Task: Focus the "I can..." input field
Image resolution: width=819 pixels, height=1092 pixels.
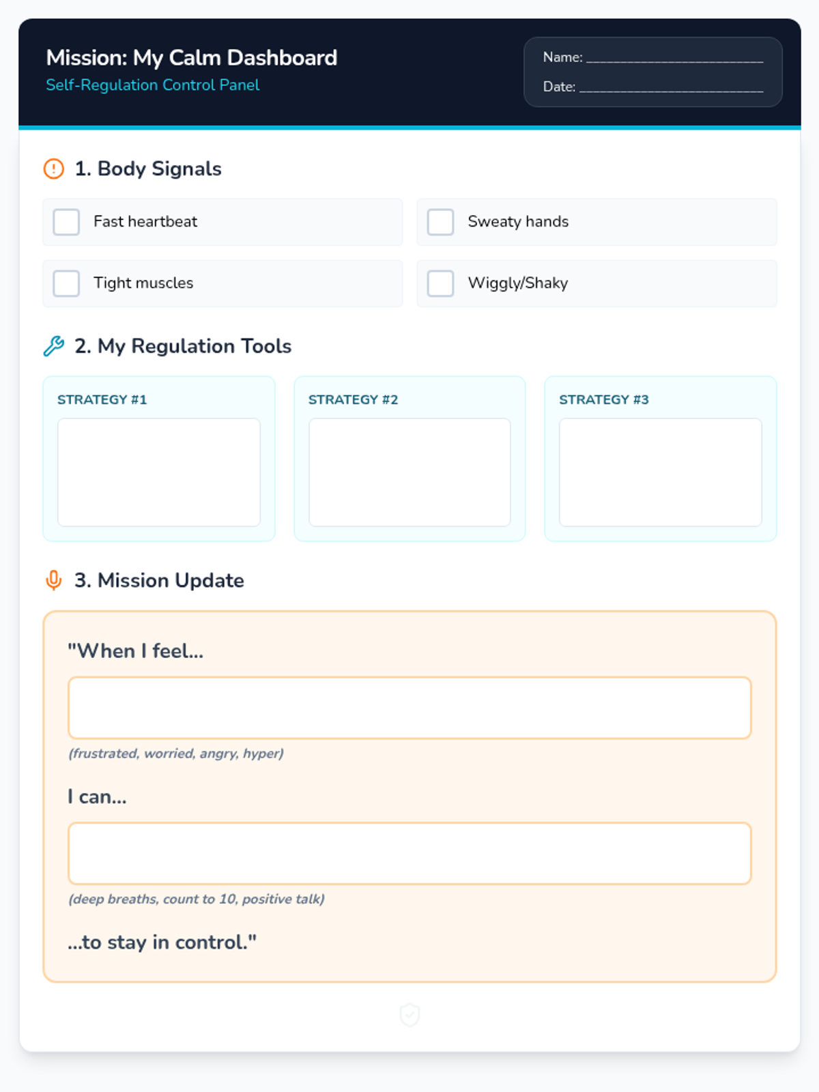Action: point(409,853)
